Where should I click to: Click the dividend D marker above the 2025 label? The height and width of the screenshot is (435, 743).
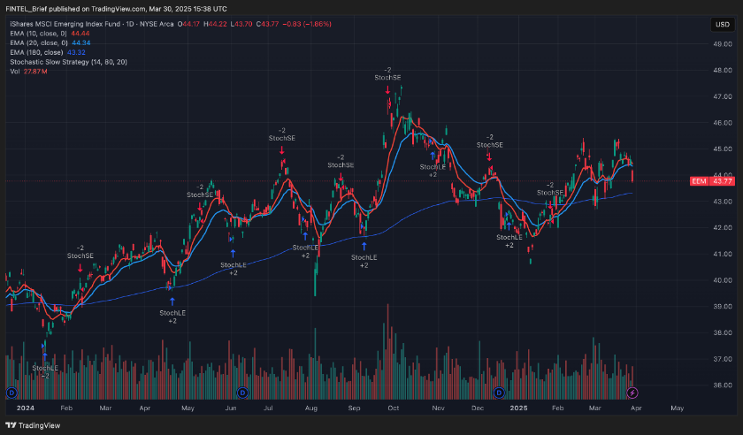(499, 393)
